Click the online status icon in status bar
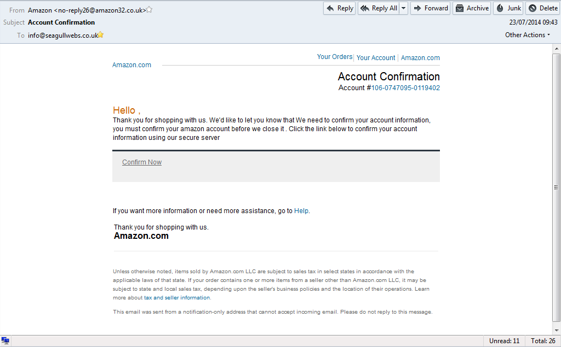 click(x=5, y=341)
